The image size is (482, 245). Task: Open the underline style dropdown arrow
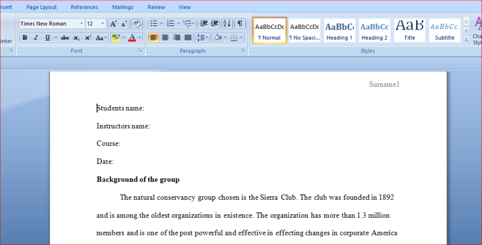coord(56,38)
